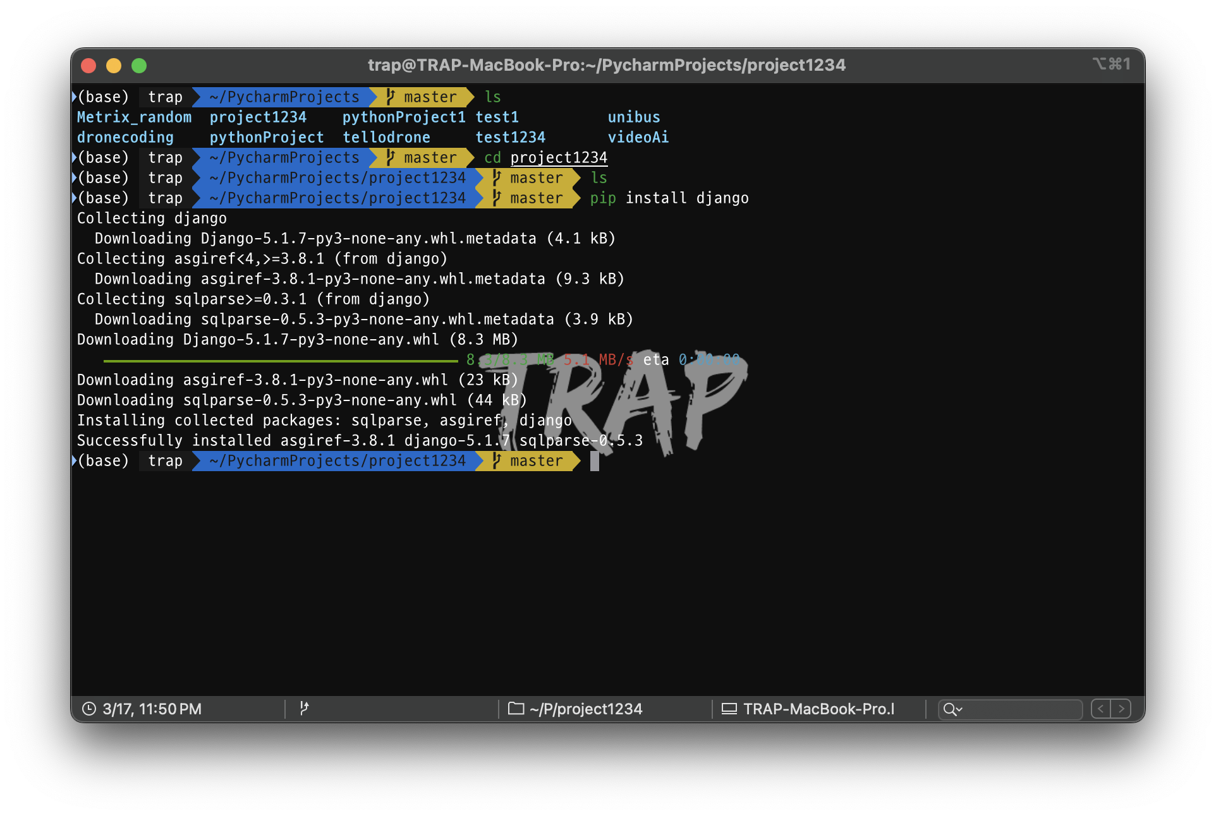Viewport: 1216px width, 816px height.
Task: Click the window title text
Action: [x=606, y=65]
